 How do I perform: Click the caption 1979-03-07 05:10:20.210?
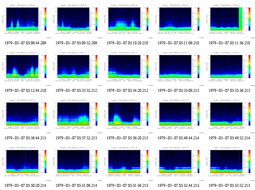click(x=127, y=43)
